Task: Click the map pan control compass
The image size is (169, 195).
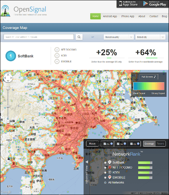Action: (8, 78)
